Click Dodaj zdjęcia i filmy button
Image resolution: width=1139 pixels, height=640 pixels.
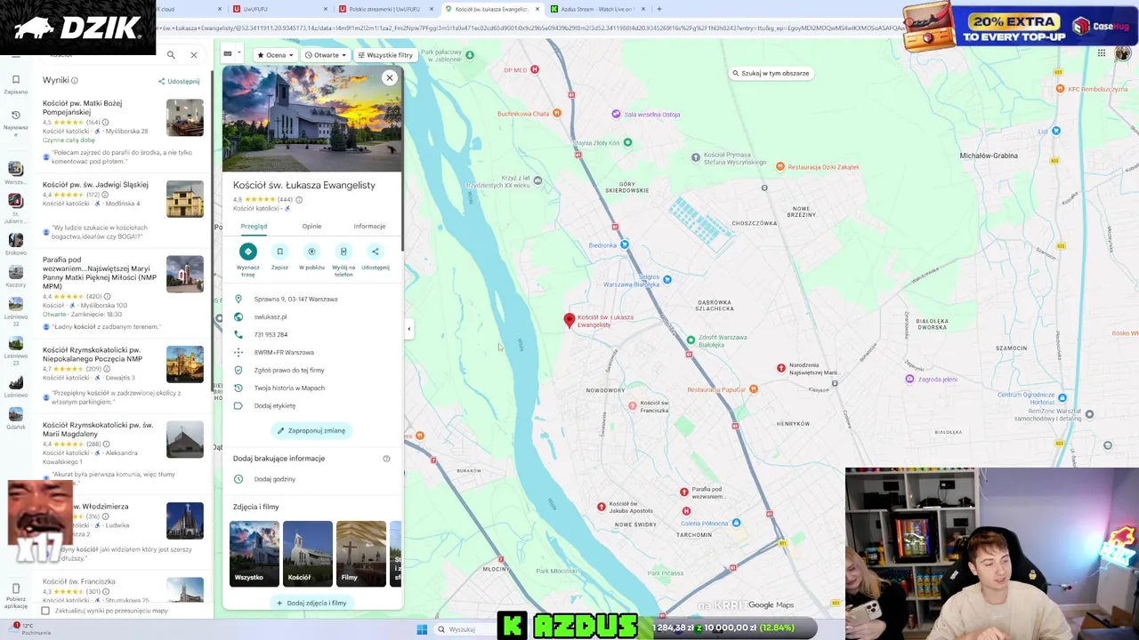pos(311,603)
